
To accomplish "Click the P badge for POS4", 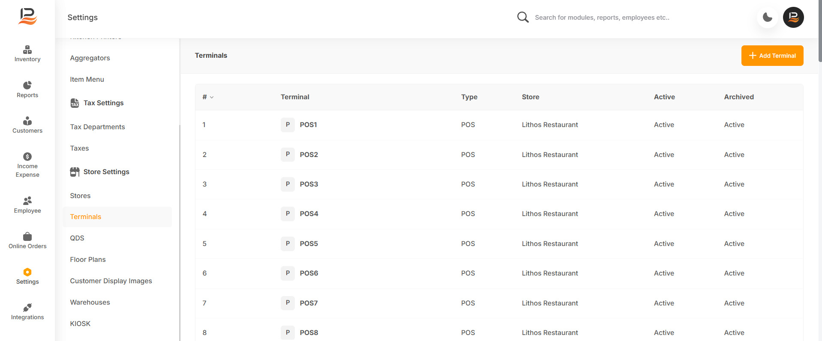I will coord(288,213).
